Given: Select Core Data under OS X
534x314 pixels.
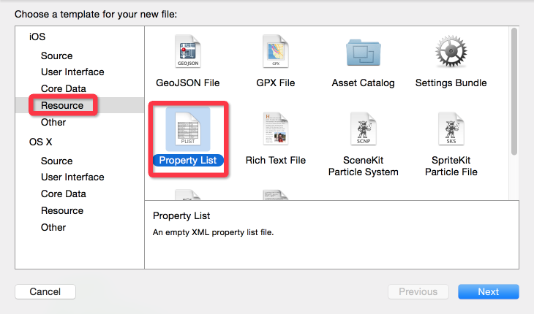Looking at the screenshot, I should [64, 194].
